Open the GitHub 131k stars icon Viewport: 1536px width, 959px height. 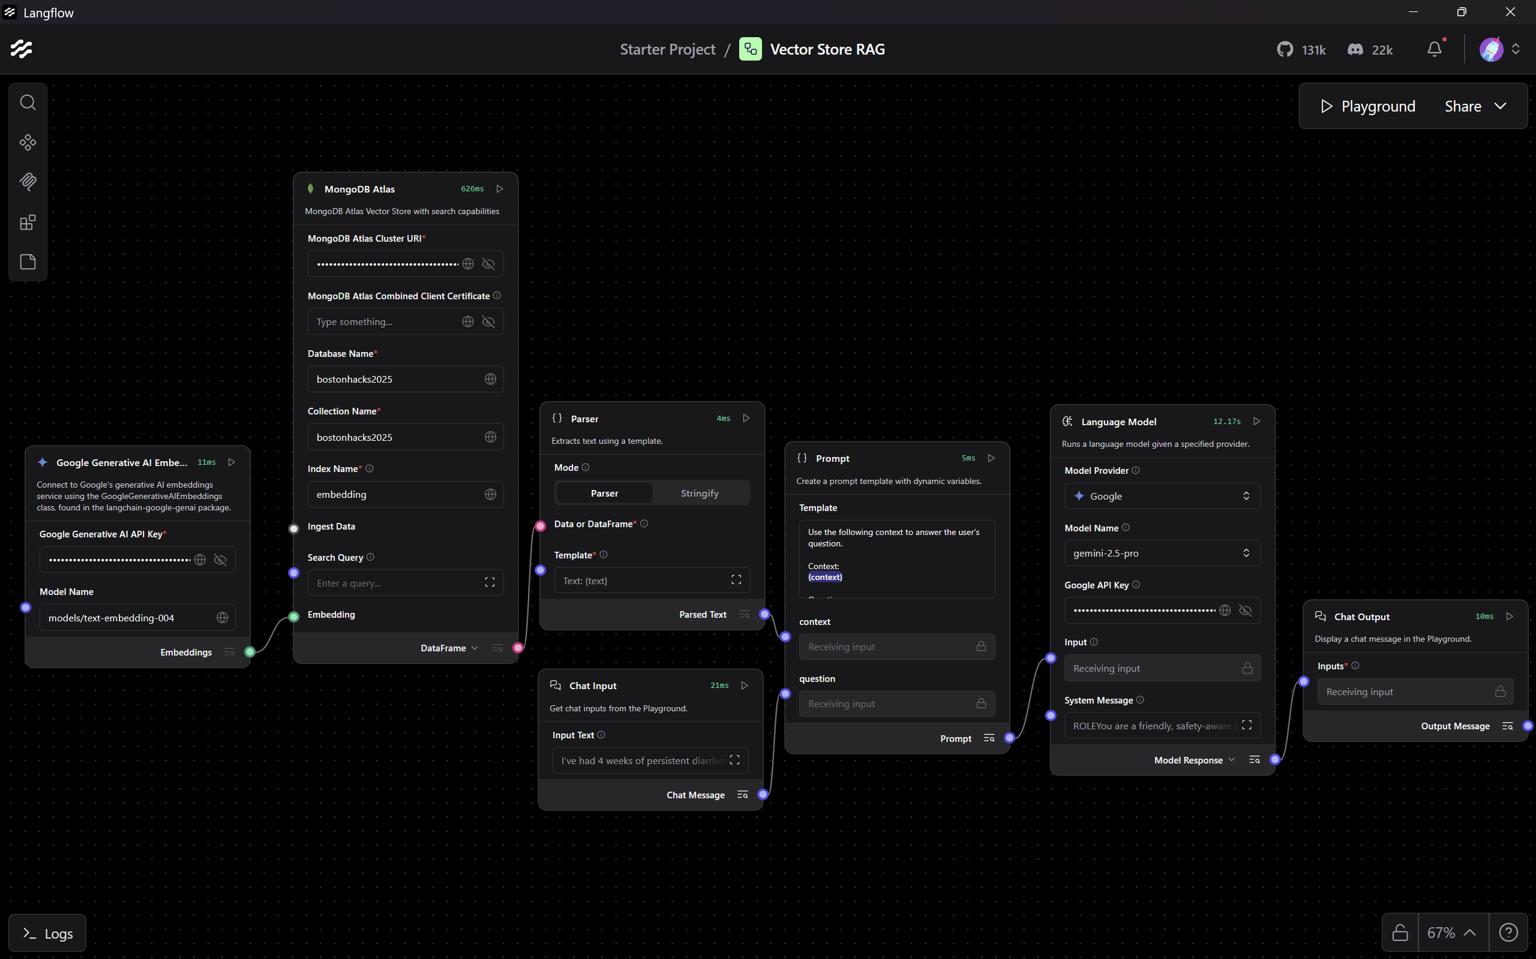pyautogui.click(x=1285, y=49)
